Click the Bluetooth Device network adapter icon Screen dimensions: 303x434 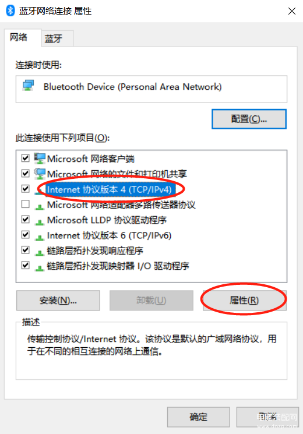pyautogui.click(x=28, y=86)
